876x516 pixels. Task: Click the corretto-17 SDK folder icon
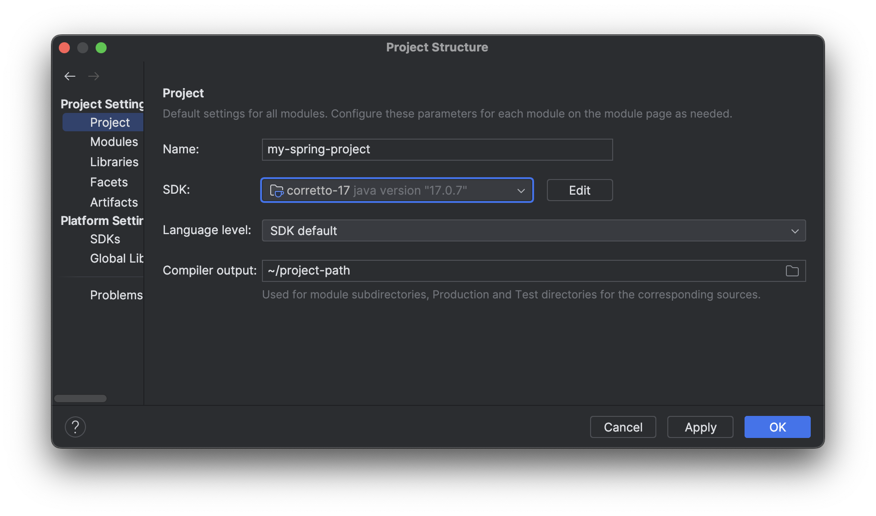coord(276,191)
